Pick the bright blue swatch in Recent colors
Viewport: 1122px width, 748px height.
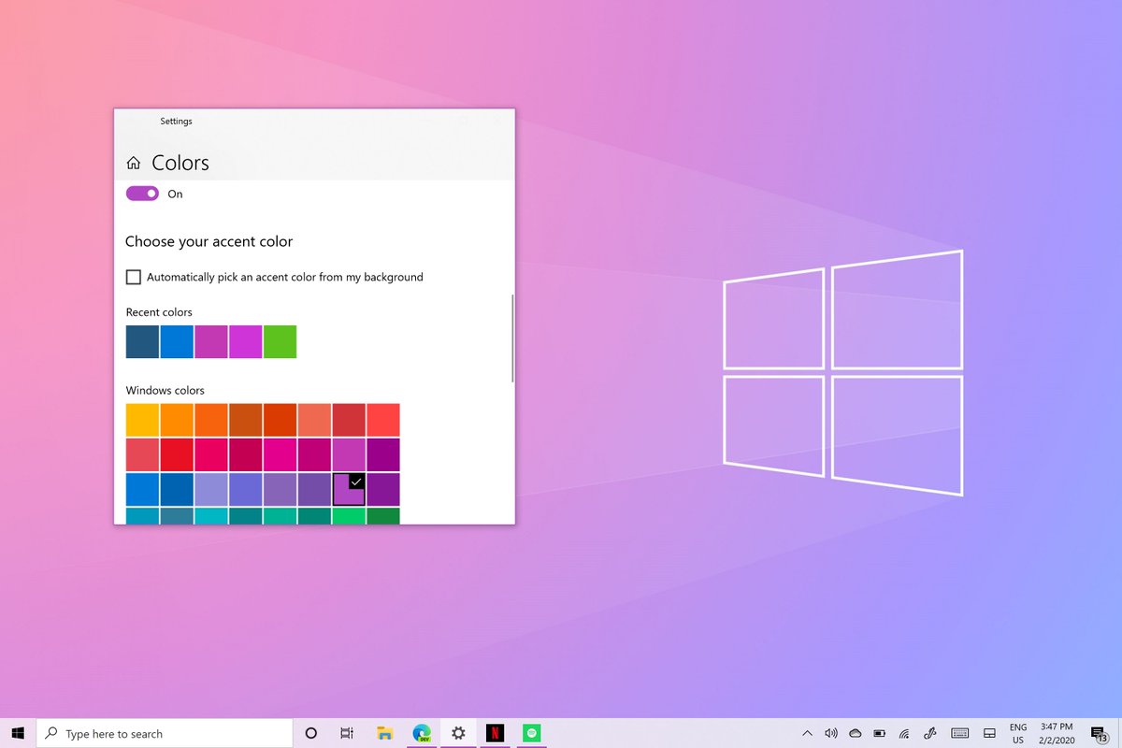[177, 341]
